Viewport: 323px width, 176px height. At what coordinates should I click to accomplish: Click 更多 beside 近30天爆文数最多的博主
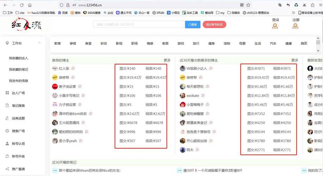(294, 60)
